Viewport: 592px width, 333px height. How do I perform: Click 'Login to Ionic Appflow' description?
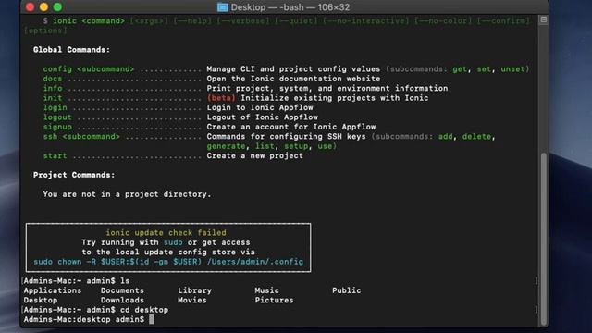click(x=260, y=107)
